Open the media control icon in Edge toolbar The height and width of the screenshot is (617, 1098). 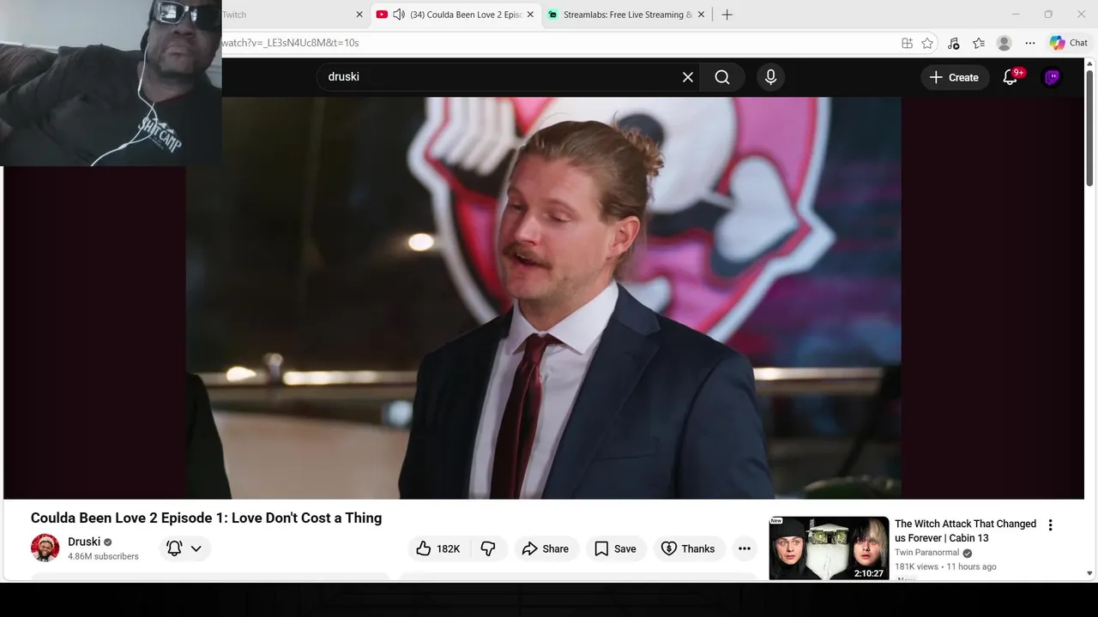953,43
